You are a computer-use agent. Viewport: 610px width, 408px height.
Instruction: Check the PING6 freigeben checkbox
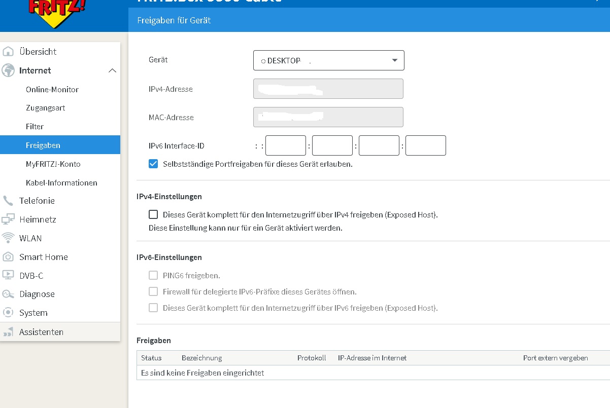(x=153, y=275)
